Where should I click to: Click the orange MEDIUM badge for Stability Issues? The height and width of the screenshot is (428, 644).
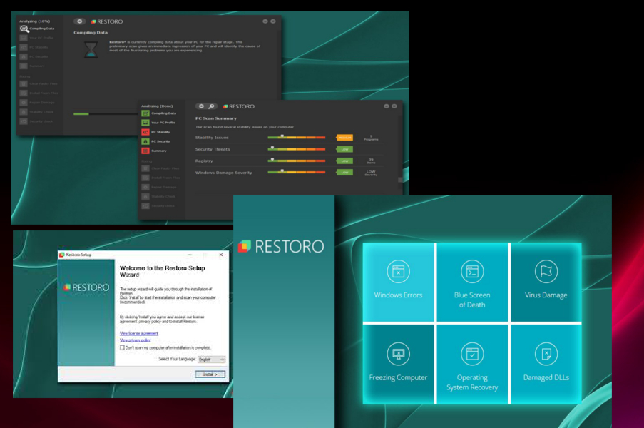344,138
